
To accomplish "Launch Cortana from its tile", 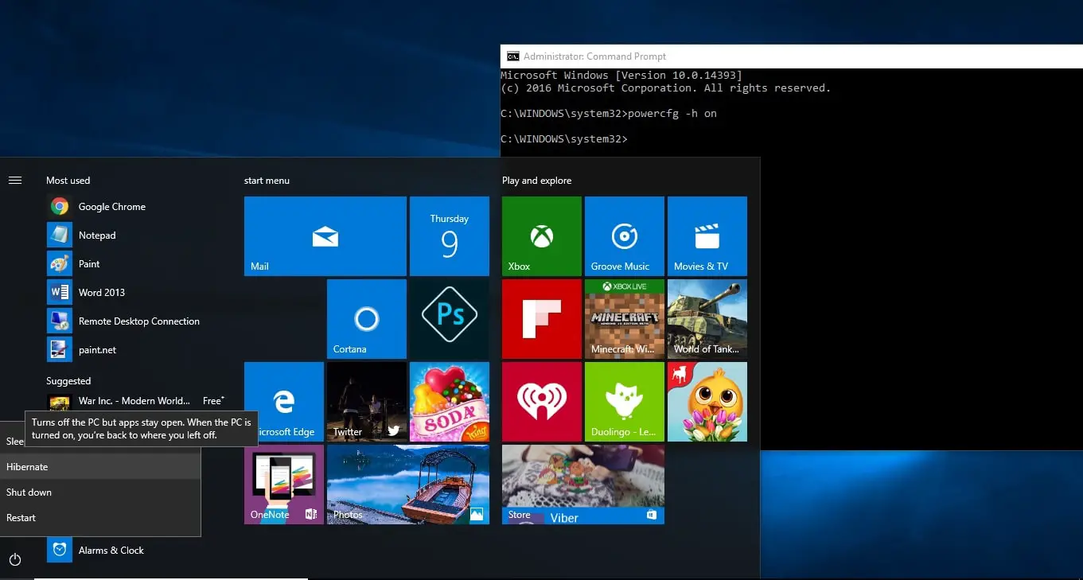I will [365, 318].
